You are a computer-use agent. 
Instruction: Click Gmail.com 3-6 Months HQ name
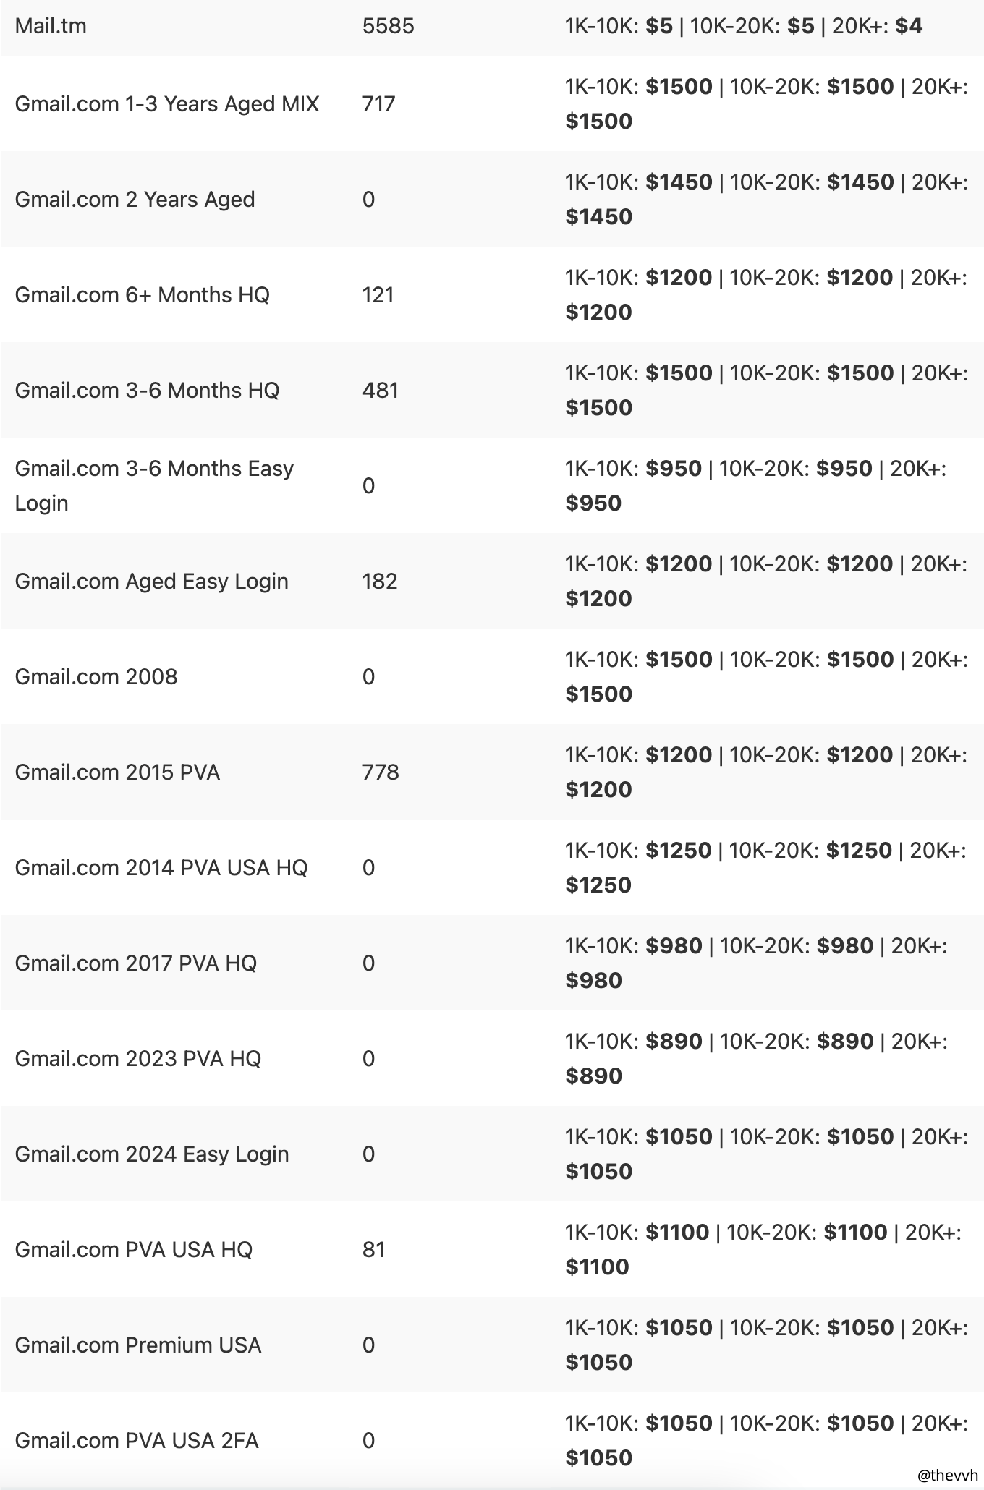(x=147, y=391)
